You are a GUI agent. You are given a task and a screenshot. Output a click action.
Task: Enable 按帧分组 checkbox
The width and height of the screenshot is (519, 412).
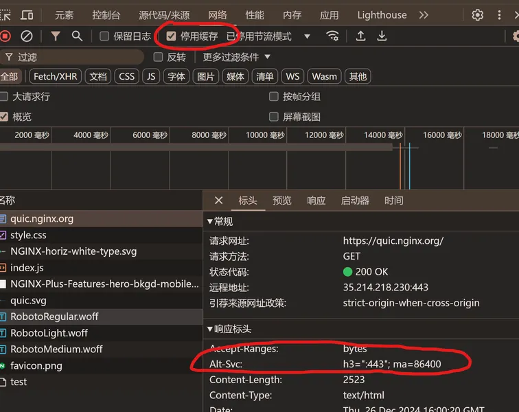tap(274, 96)
